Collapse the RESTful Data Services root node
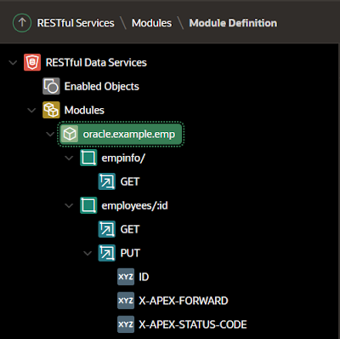 click(x=13, y=62)
